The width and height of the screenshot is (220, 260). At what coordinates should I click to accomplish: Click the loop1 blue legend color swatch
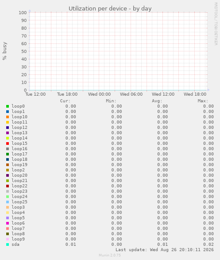(8, 112)
